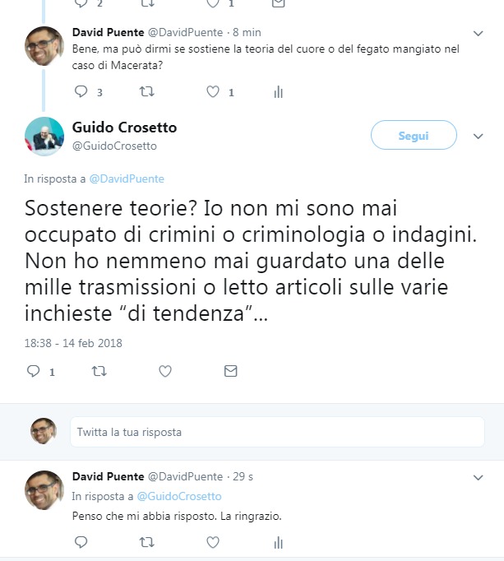Click the 'Twitta la tua risposta' field
Screen dimensions: 504x561
coord(277,432)
